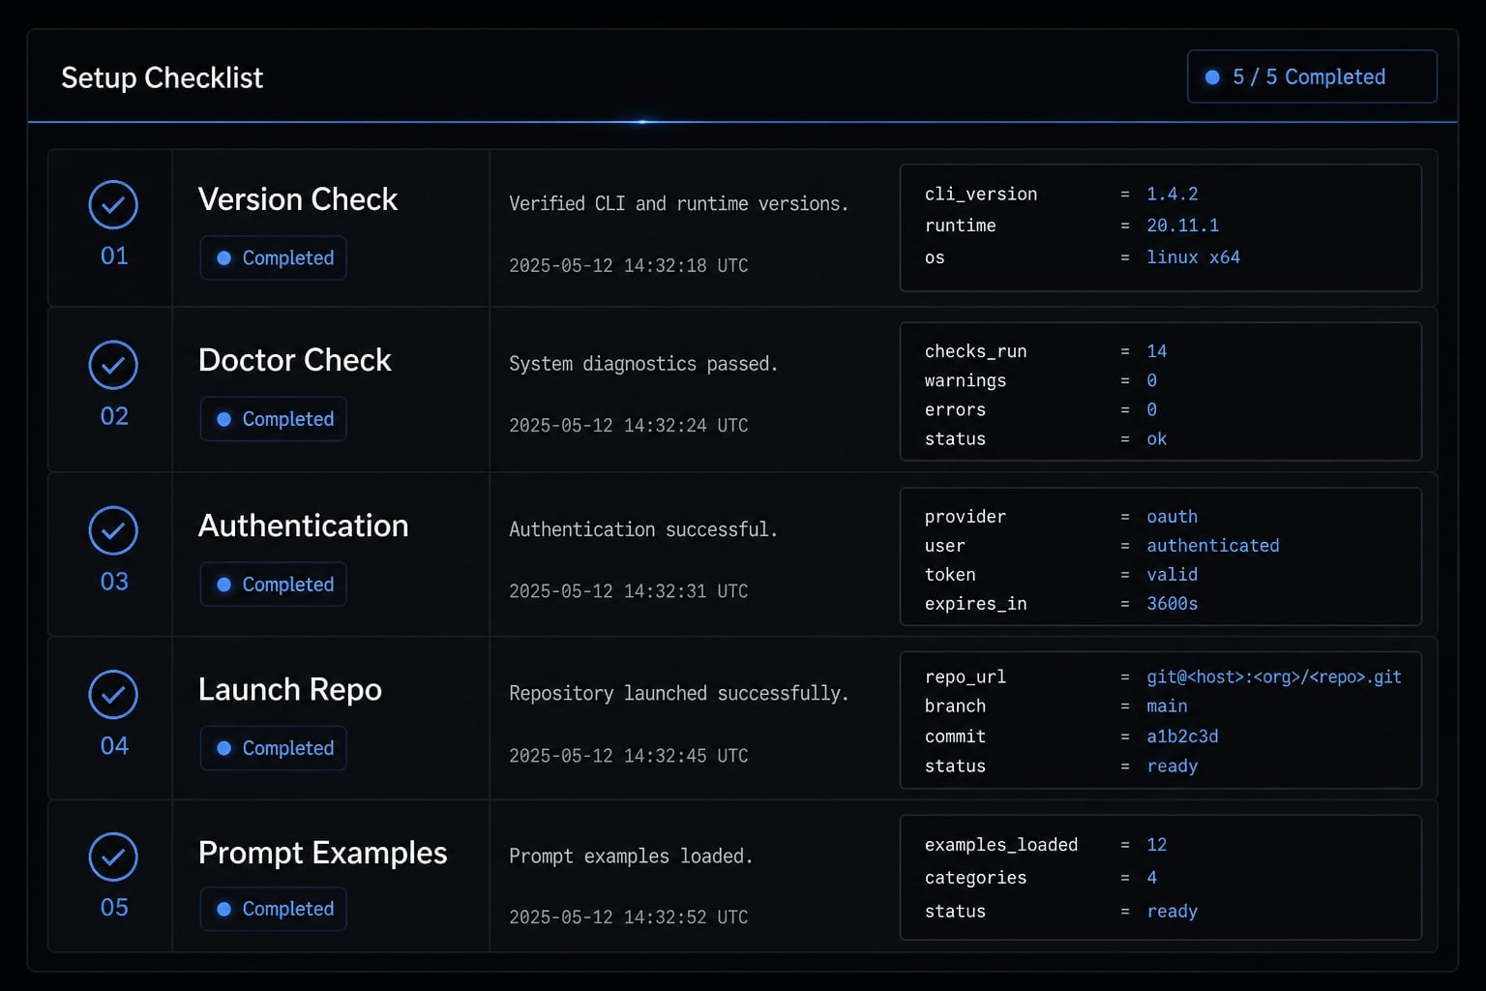Click the examples_loaded key label

(1001, 845)
